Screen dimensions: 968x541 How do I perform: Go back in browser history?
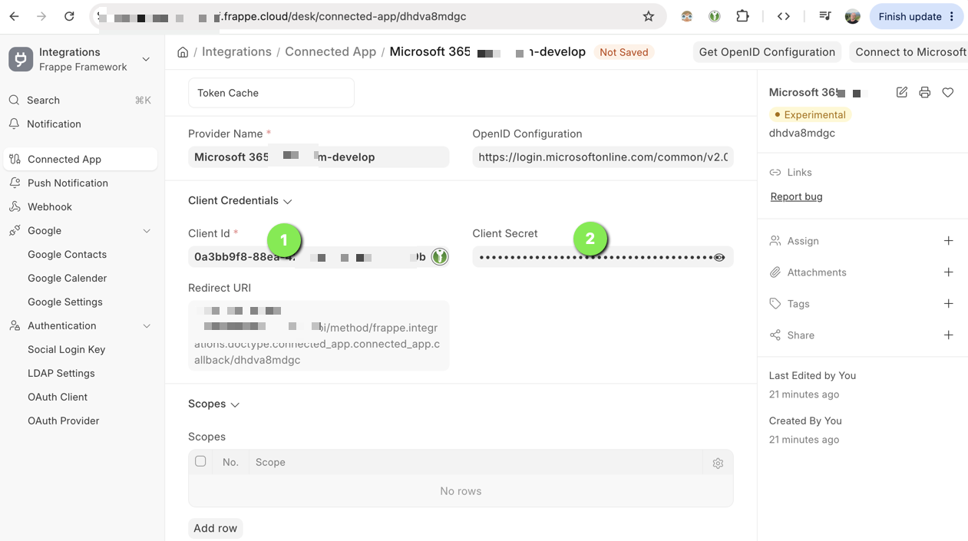point(15,16)
